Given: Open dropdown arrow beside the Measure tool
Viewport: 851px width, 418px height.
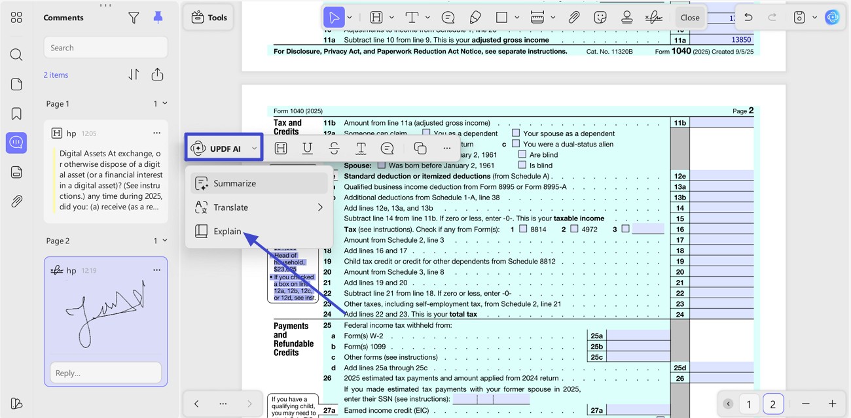Looking at the screenshot, I should 553,18.
